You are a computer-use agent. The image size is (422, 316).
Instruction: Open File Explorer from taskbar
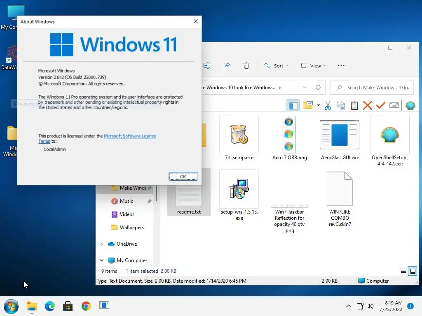(x=31, y=306)
